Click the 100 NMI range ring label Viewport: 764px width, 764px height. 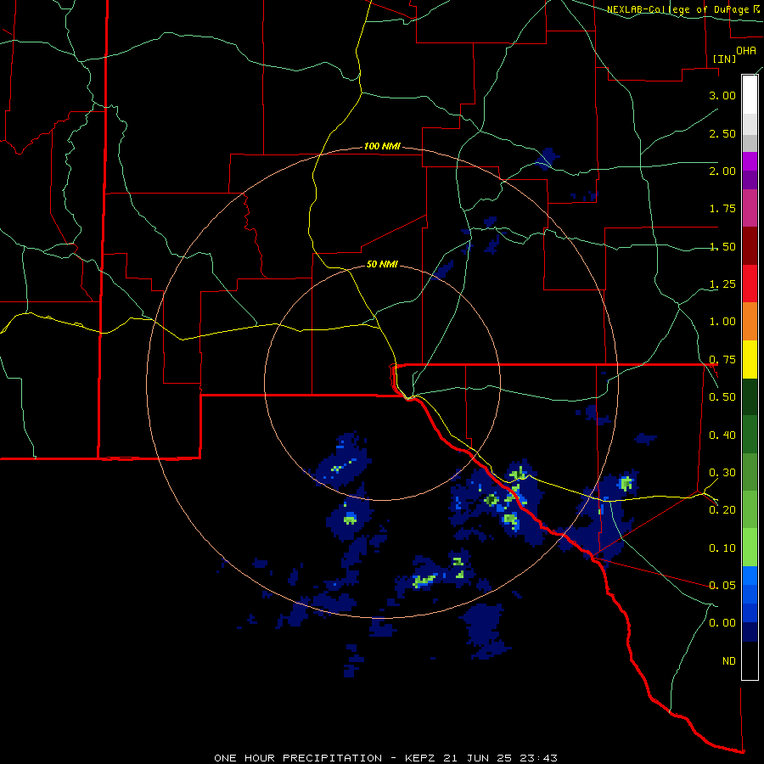(x=382, y=146)
